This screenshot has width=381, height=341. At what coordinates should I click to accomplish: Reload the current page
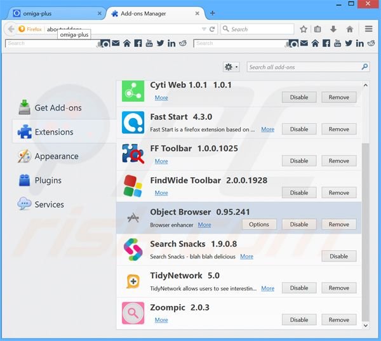pyautogui.click(x=211, y=29)
